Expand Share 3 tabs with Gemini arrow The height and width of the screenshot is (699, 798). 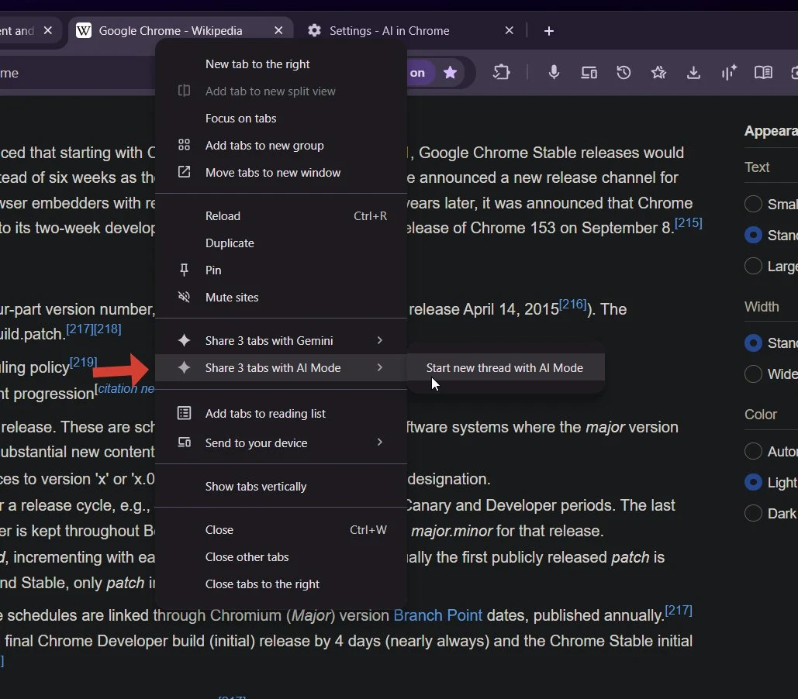(x=380, y=340)
